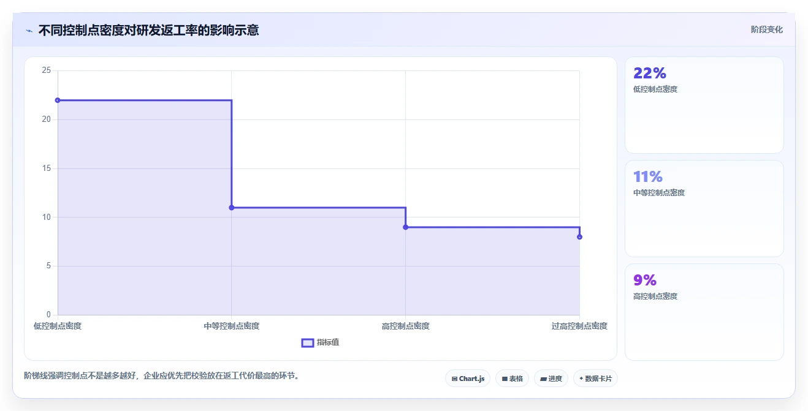Open the 11% 中等控制点密度 card

[704, 208]
